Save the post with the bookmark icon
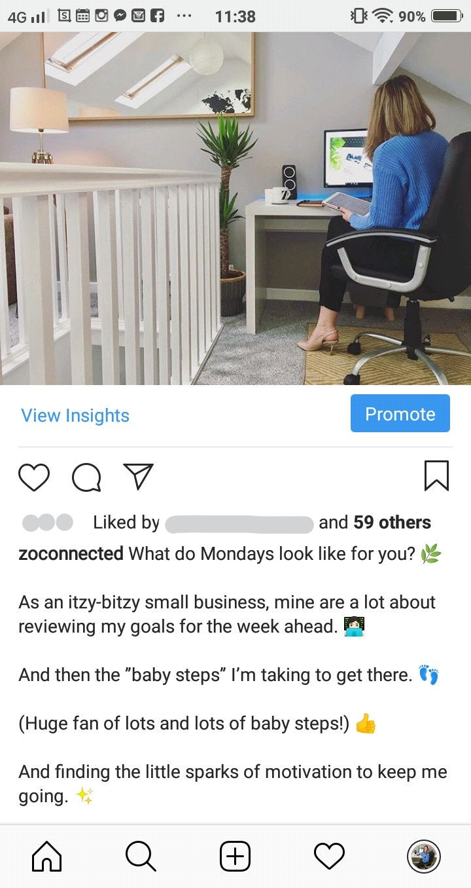Screen dimensions: 471x888 click(x=436, y=476)
